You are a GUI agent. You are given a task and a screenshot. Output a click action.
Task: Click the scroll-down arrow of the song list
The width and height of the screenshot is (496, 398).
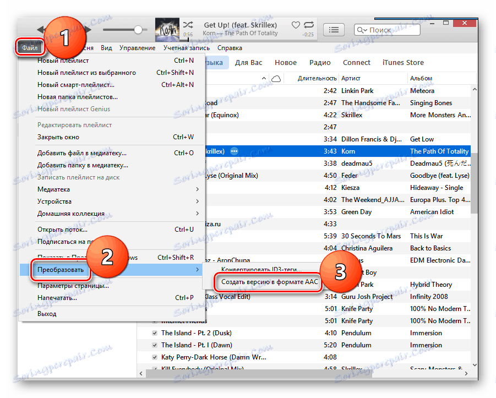click(475, 365)
